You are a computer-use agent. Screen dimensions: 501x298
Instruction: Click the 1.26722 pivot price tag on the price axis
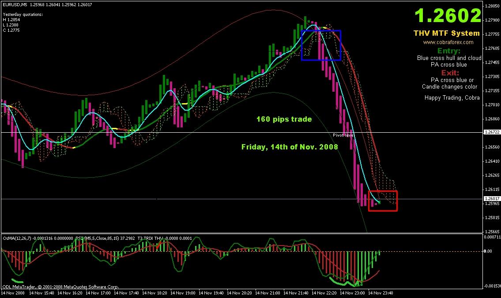pos(492,132)
